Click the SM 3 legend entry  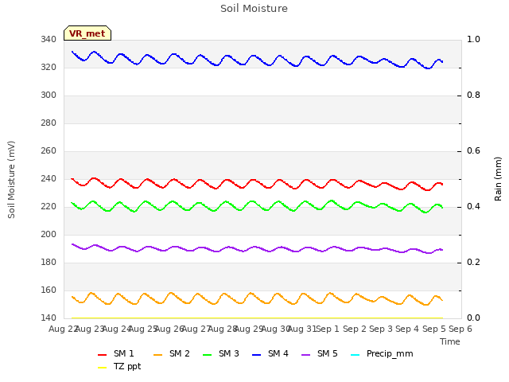221,353
